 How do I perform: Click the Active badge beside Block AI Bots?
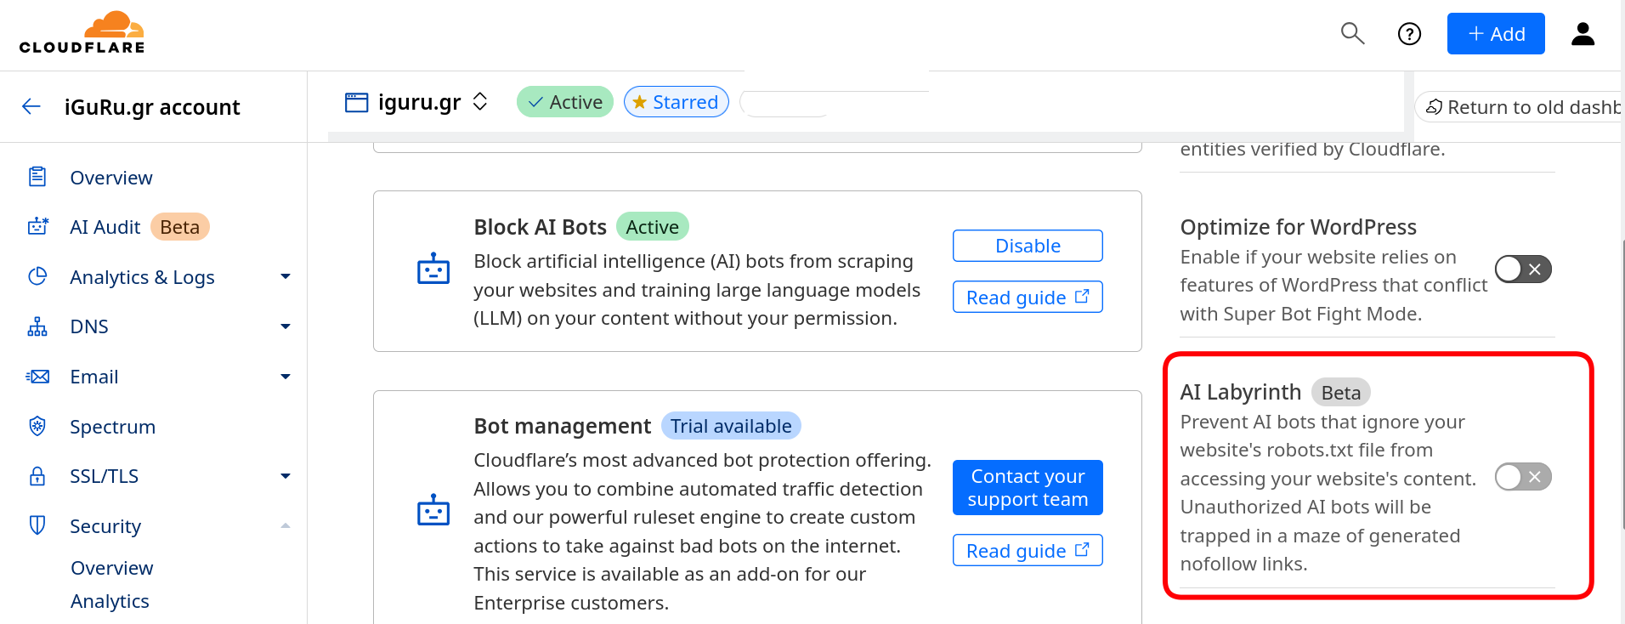[653, 227]
